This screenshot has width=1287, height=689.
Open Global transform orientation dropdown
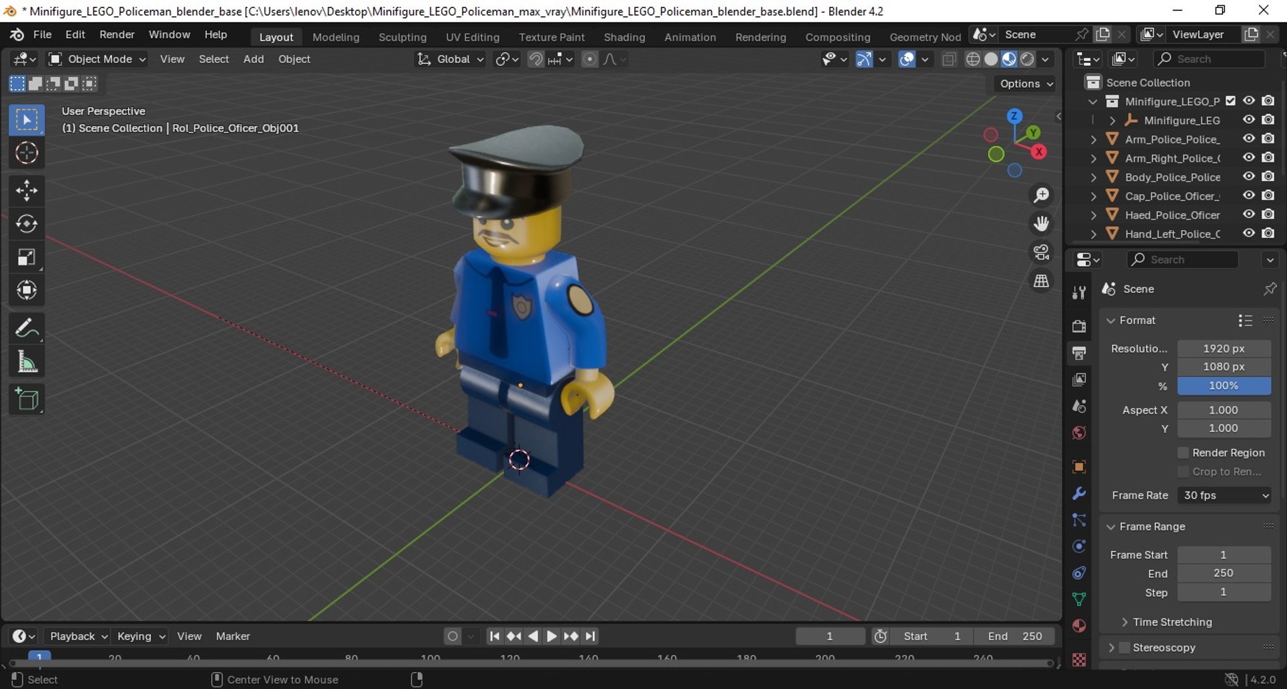(x=450, y=59)
